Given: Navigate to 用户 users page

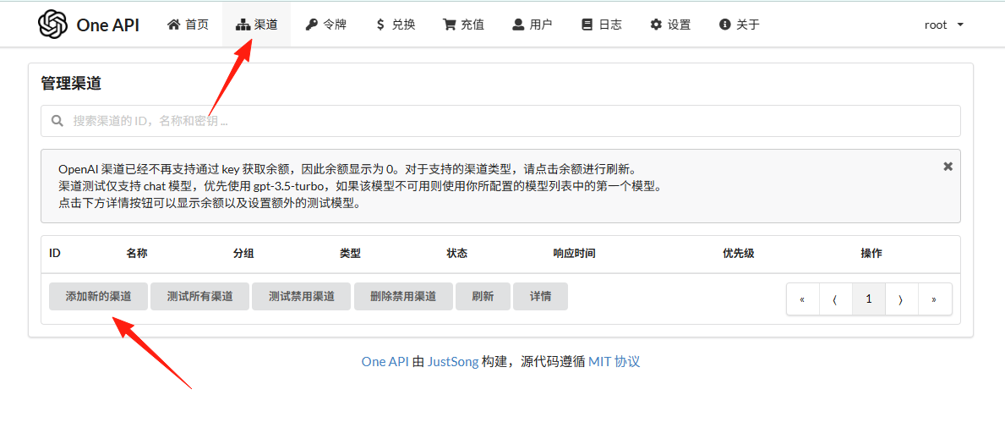Looking at the screenshot, I should point(533,25).
